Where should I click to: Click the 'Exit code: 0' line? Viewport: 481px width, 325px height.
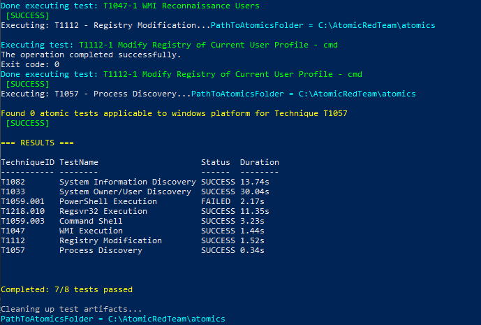pyautogui.click(x=30, y=64)
